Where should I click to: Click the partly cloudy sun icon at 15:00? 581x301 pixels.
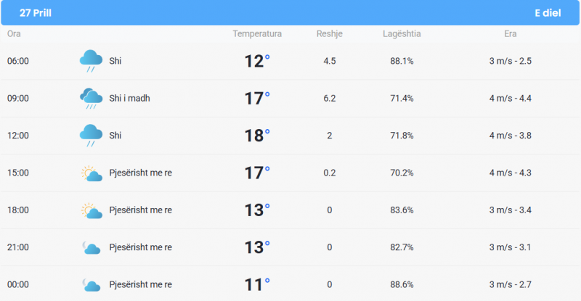tap(92, 173)
